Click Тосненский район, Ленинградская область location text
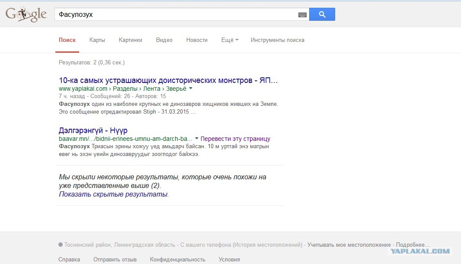 [x=120, y=245]
